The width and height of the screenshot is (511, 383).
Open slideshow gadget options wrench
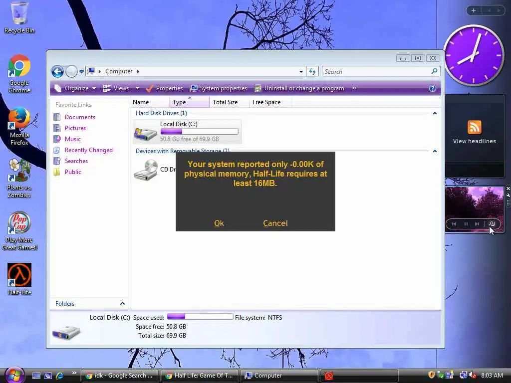click(508, 195)
